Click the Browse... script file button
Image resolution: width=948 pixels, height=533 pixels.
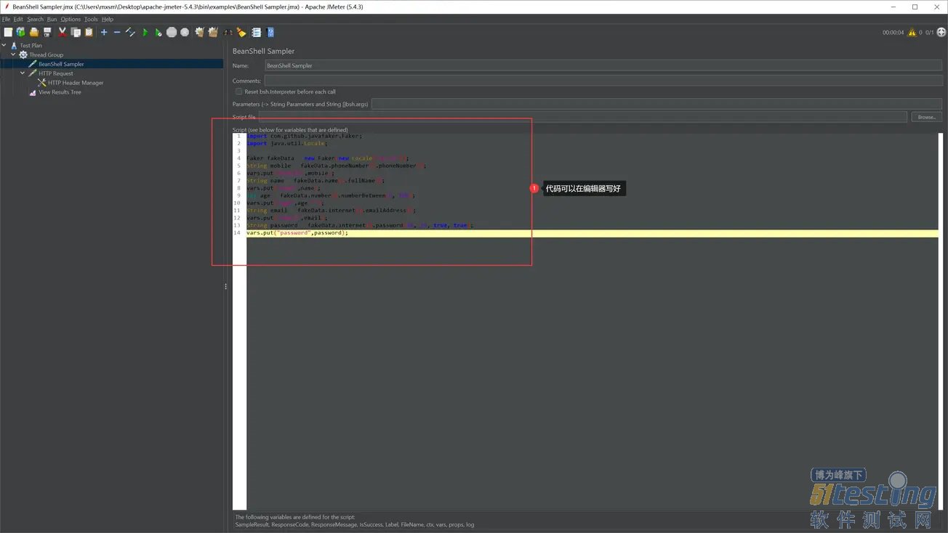[926, 117]
